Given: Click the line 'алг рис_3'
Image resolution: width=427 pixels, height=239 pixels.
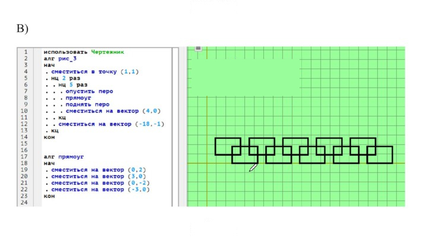Looking at the screenshot, I should (60, 59).
